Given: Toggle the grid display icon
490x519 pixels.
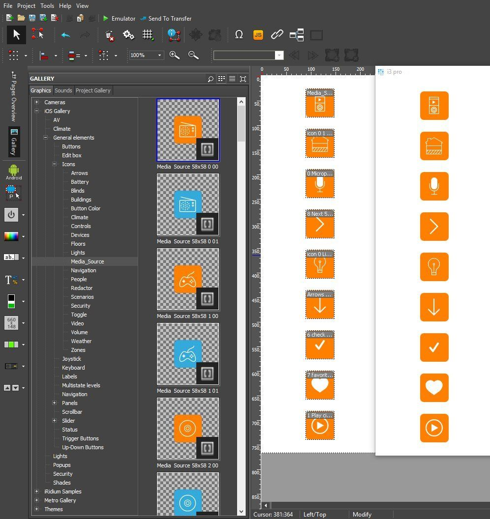Looking at the screenshot, I should pyautogui.click(x=148, y=35).
